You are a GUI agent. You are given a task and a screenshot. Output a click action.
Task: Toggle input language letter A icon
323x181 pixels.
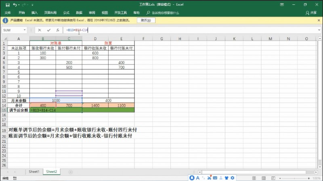tap(198, 178)
